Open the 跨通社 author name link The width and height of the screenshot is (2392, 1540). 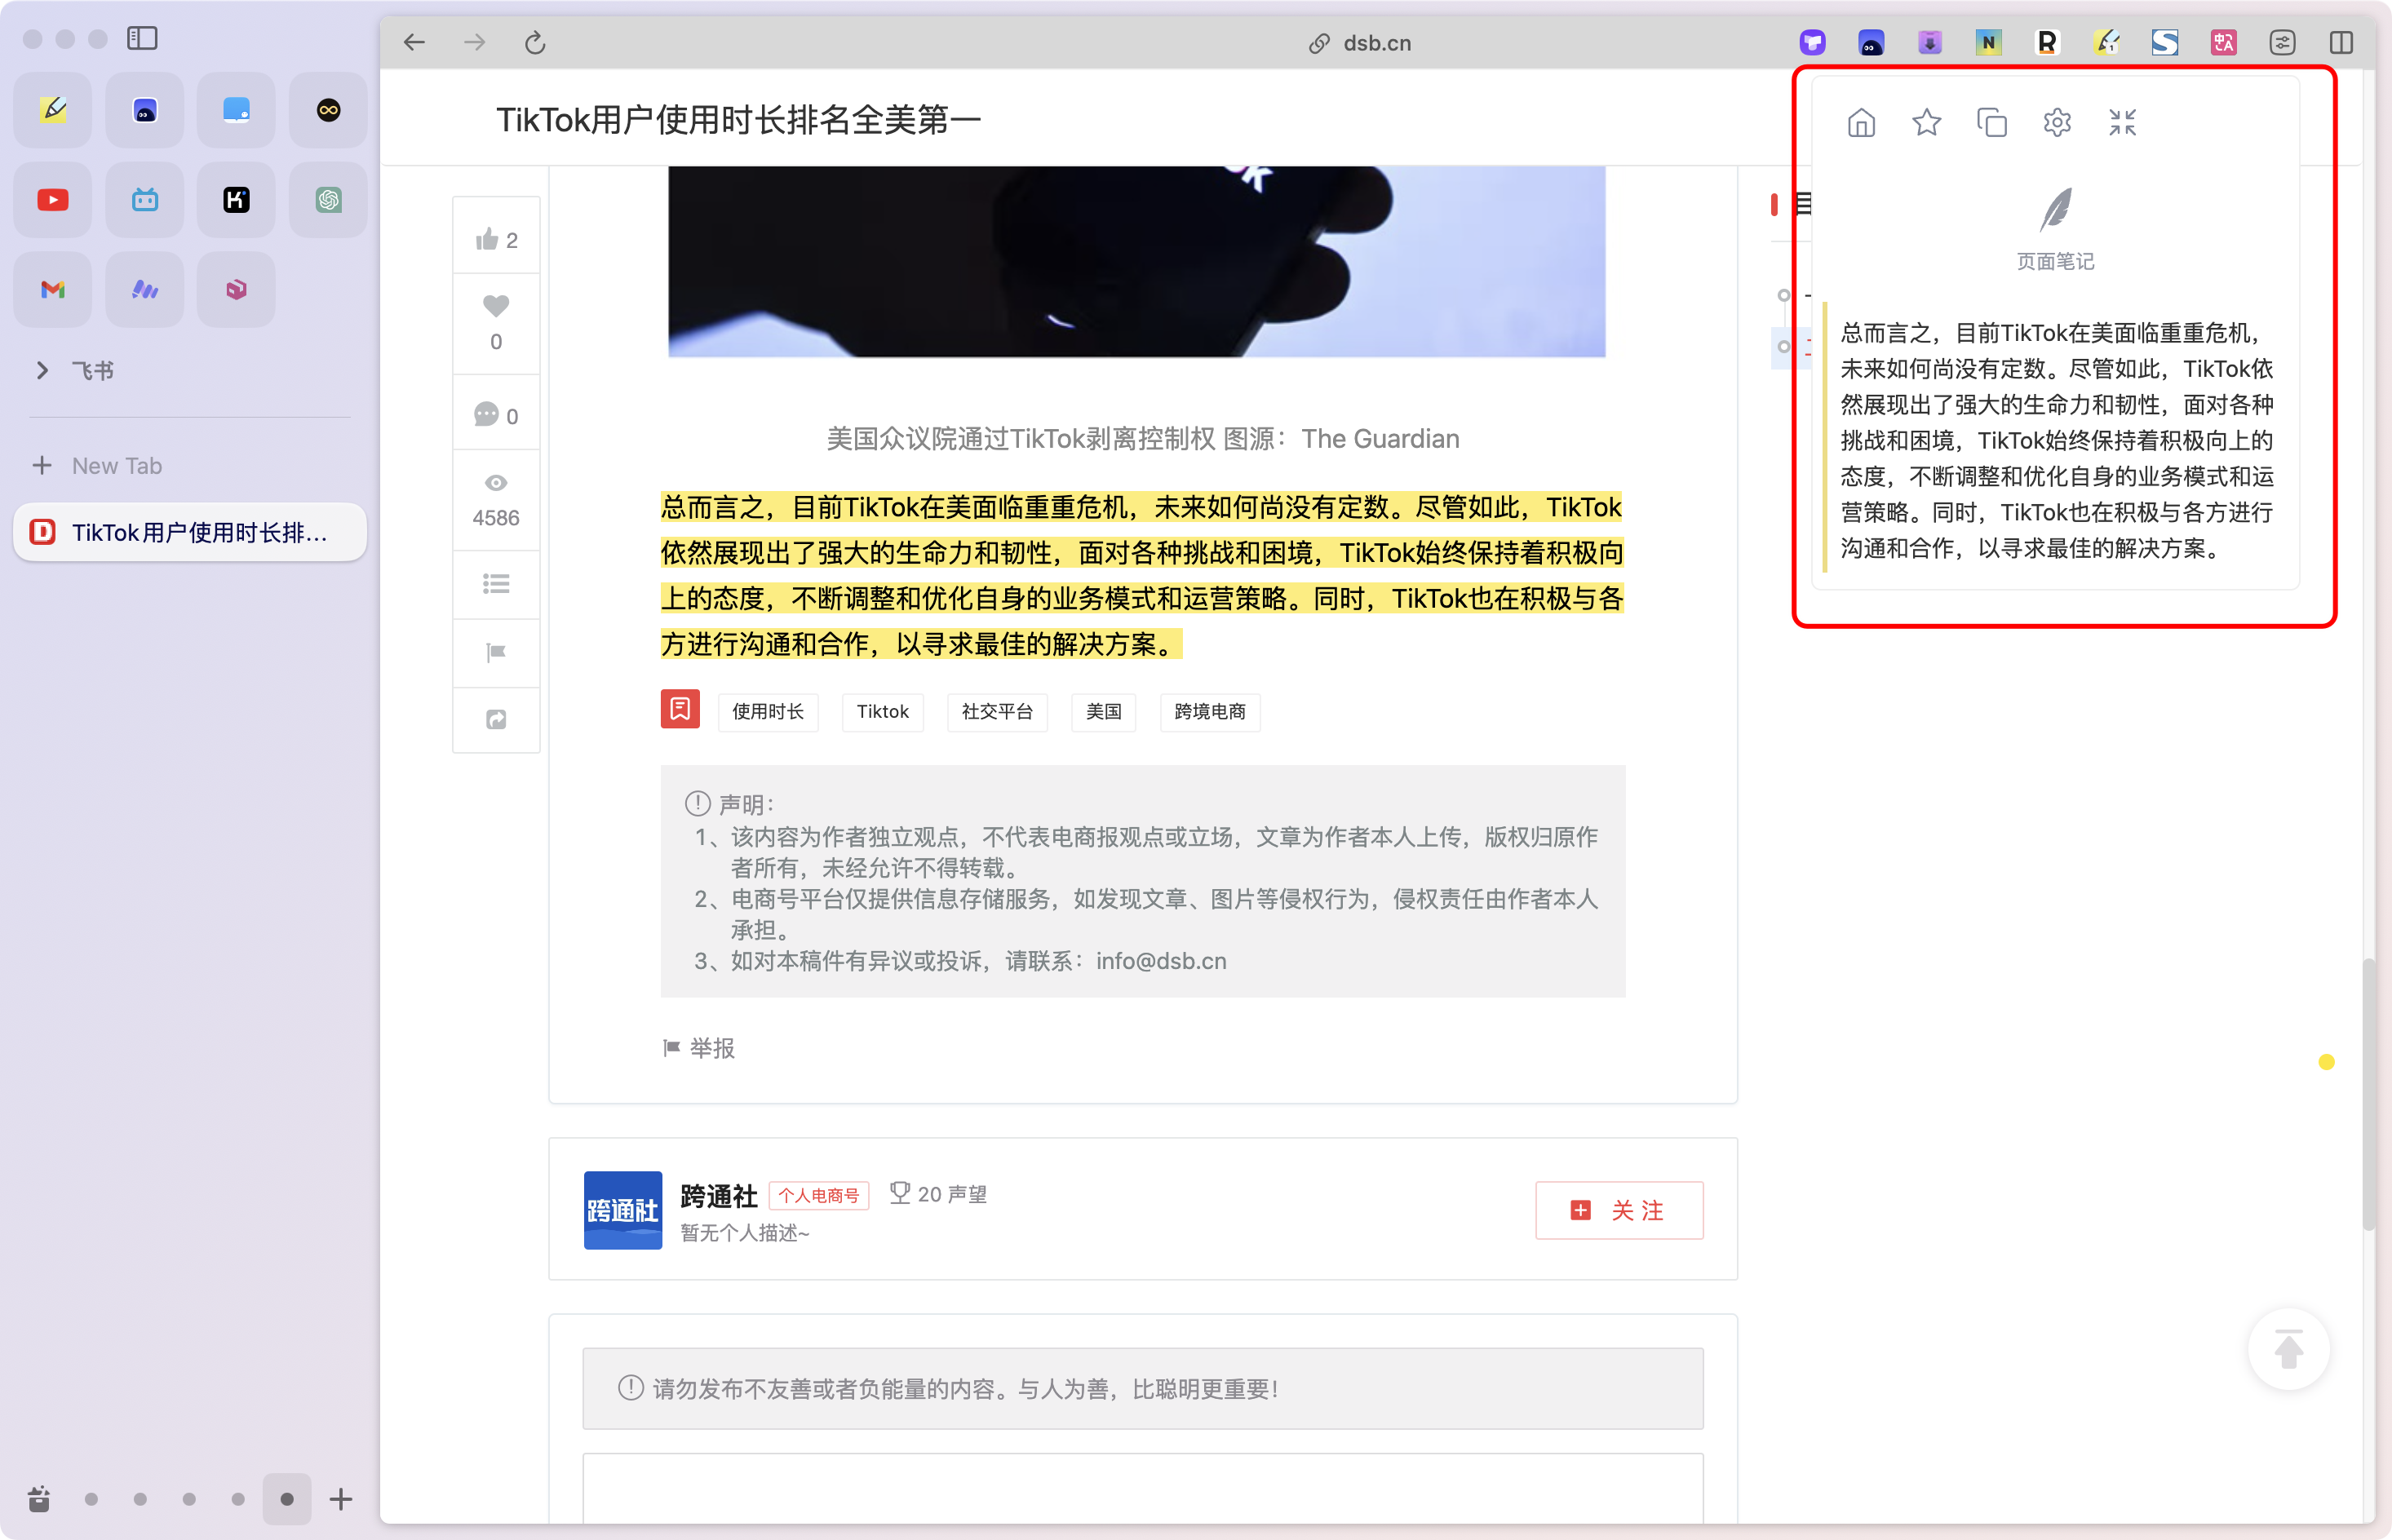click(718, 1196)
